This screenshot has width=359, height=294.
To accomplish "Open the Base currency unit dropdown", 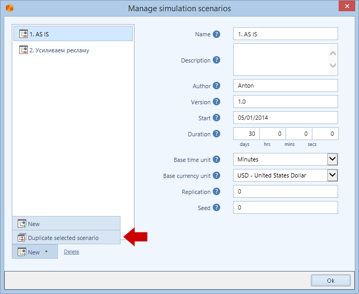I will point(332,175).
